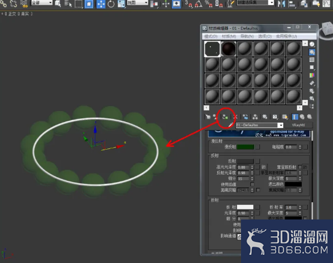Screen dimensions: 333x263
Task: Click Go Forward to Sibling icon
Action: (x=310, y=116)
